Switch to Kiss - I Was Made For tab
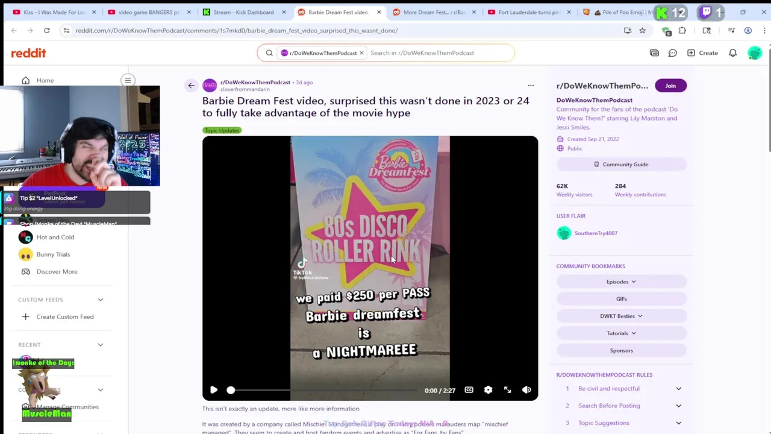Viewport: 771px width, 434px height. pyautogui.click(x=53, y=12)
